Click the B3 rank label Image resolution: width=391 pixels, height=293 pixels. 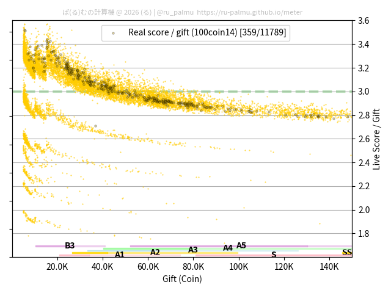click(x=70, y=246)
